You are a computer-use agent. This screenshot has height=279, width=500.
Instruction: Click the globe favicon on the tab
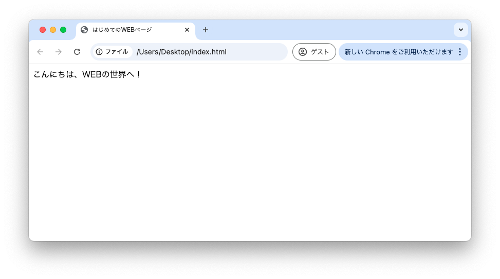pos(84,30)
